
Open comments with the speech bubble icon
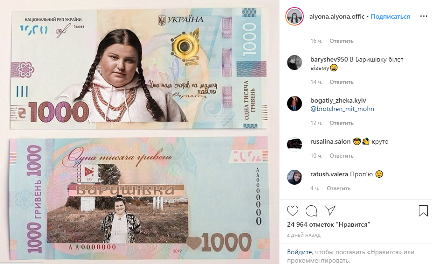[311, 211]
